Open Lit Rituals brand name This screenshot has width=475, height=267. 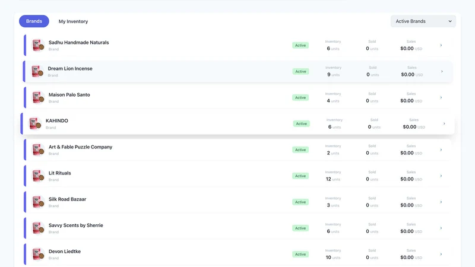(x=60, y=173)
